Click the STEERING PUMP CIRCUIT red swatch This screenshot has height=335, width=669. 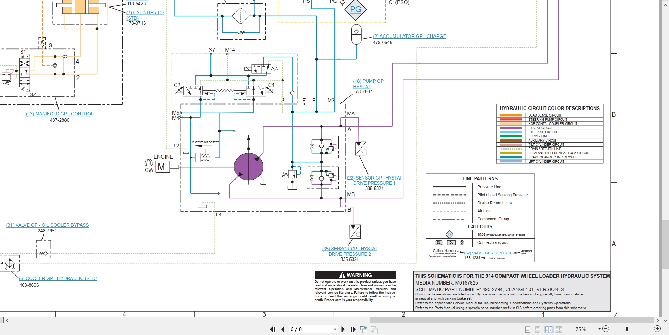pos(511,119)
